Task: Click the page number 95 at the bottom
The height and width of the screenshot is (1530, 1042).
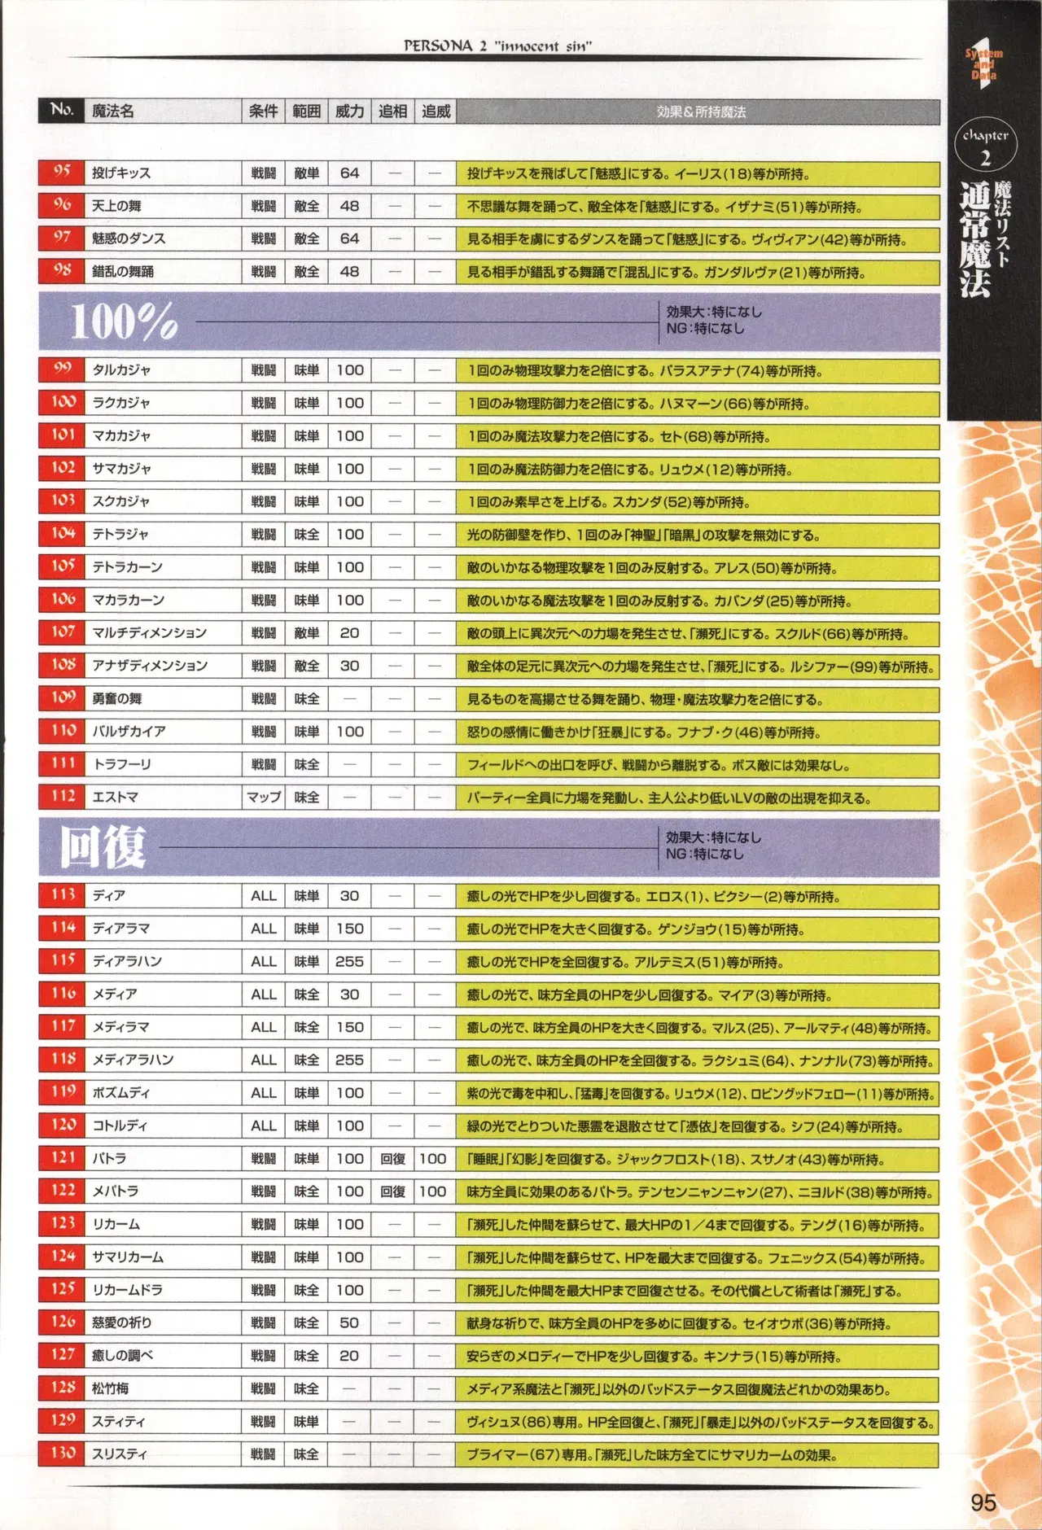Action: (983, 1502)
